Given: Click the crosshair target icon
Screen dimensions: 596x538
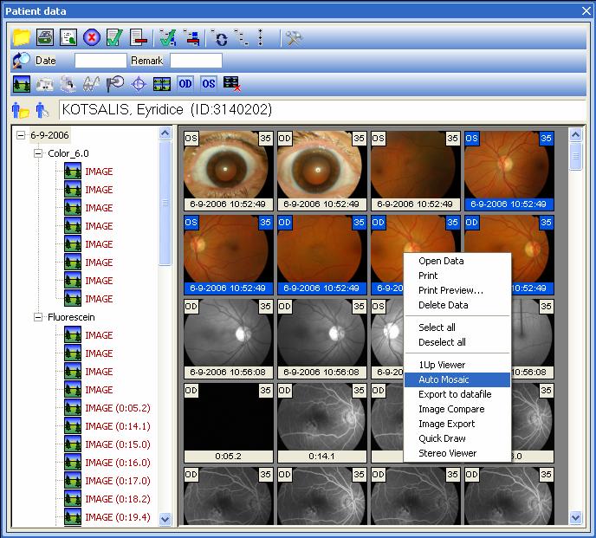Looking at the screenshot, I should (139, 84).
